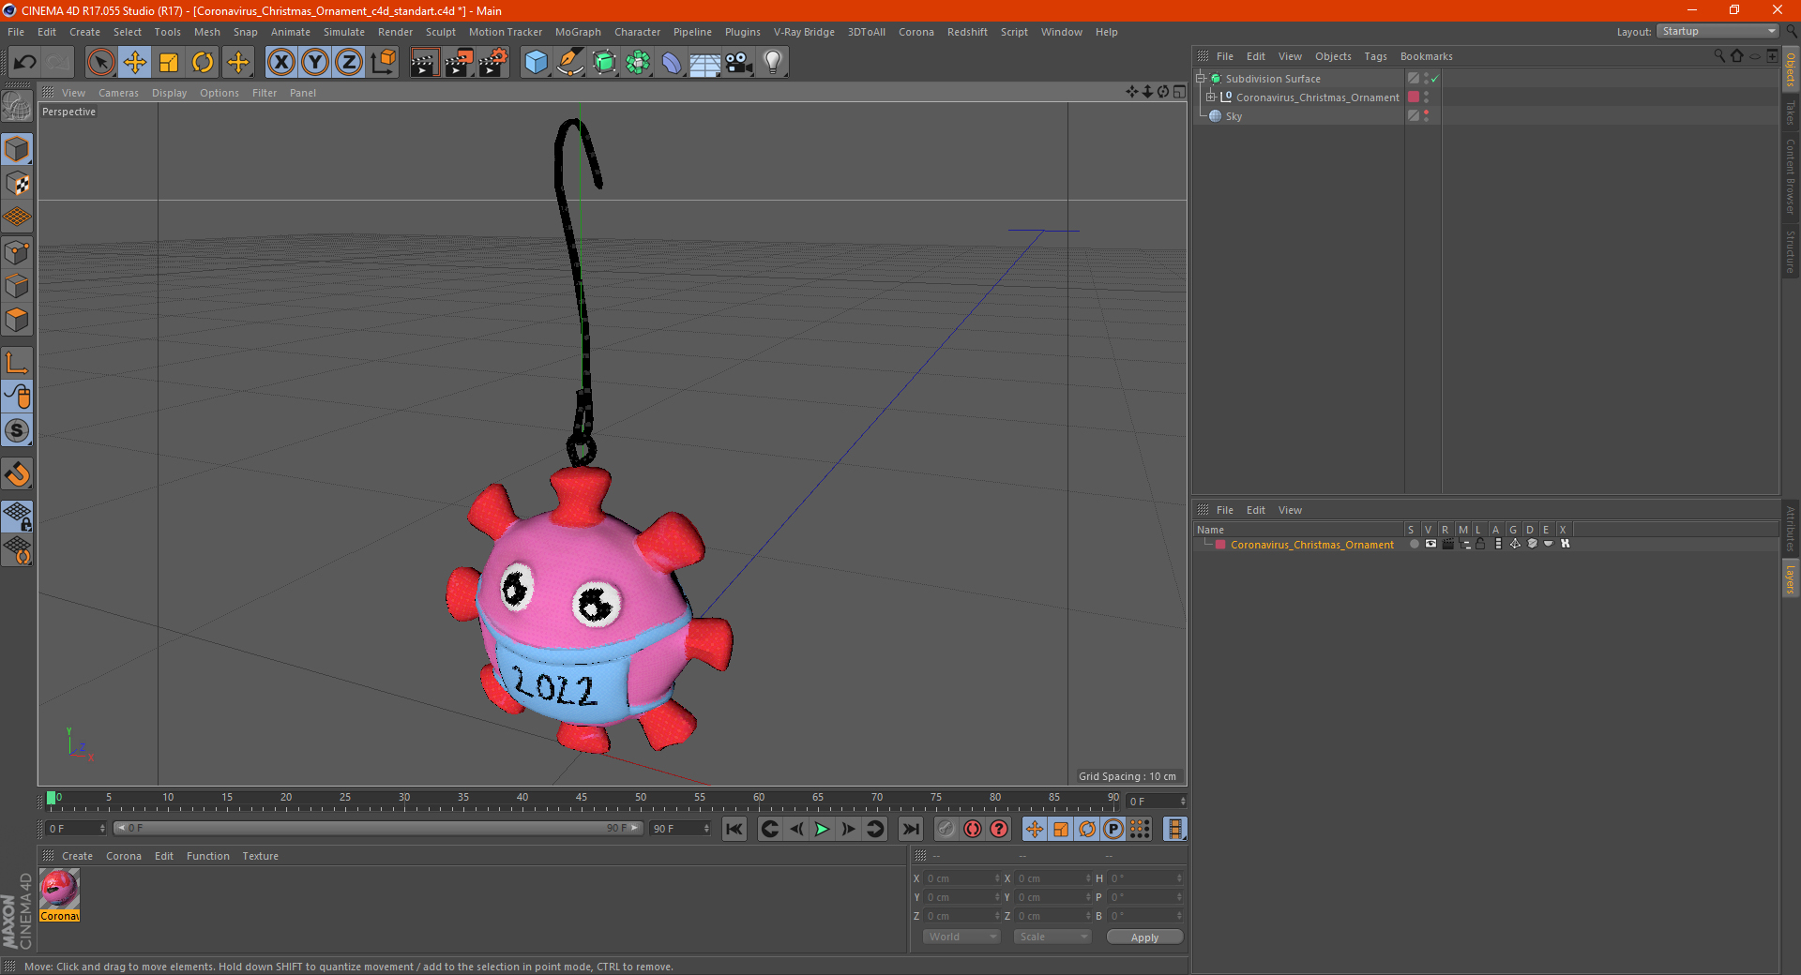Add a Subdivision Surface generator icon
The image size is (1801, 975).
[604, 63]
